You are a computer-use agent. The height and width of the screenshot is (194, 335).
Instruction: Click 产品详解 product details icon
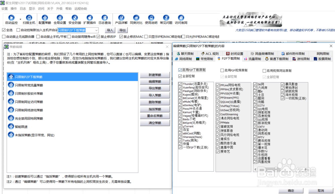[121, 17]
